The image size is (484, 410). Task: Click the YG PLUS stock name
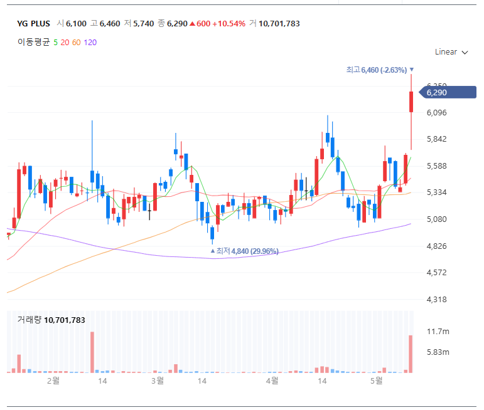pyautogui.click(x=34, y=24)
